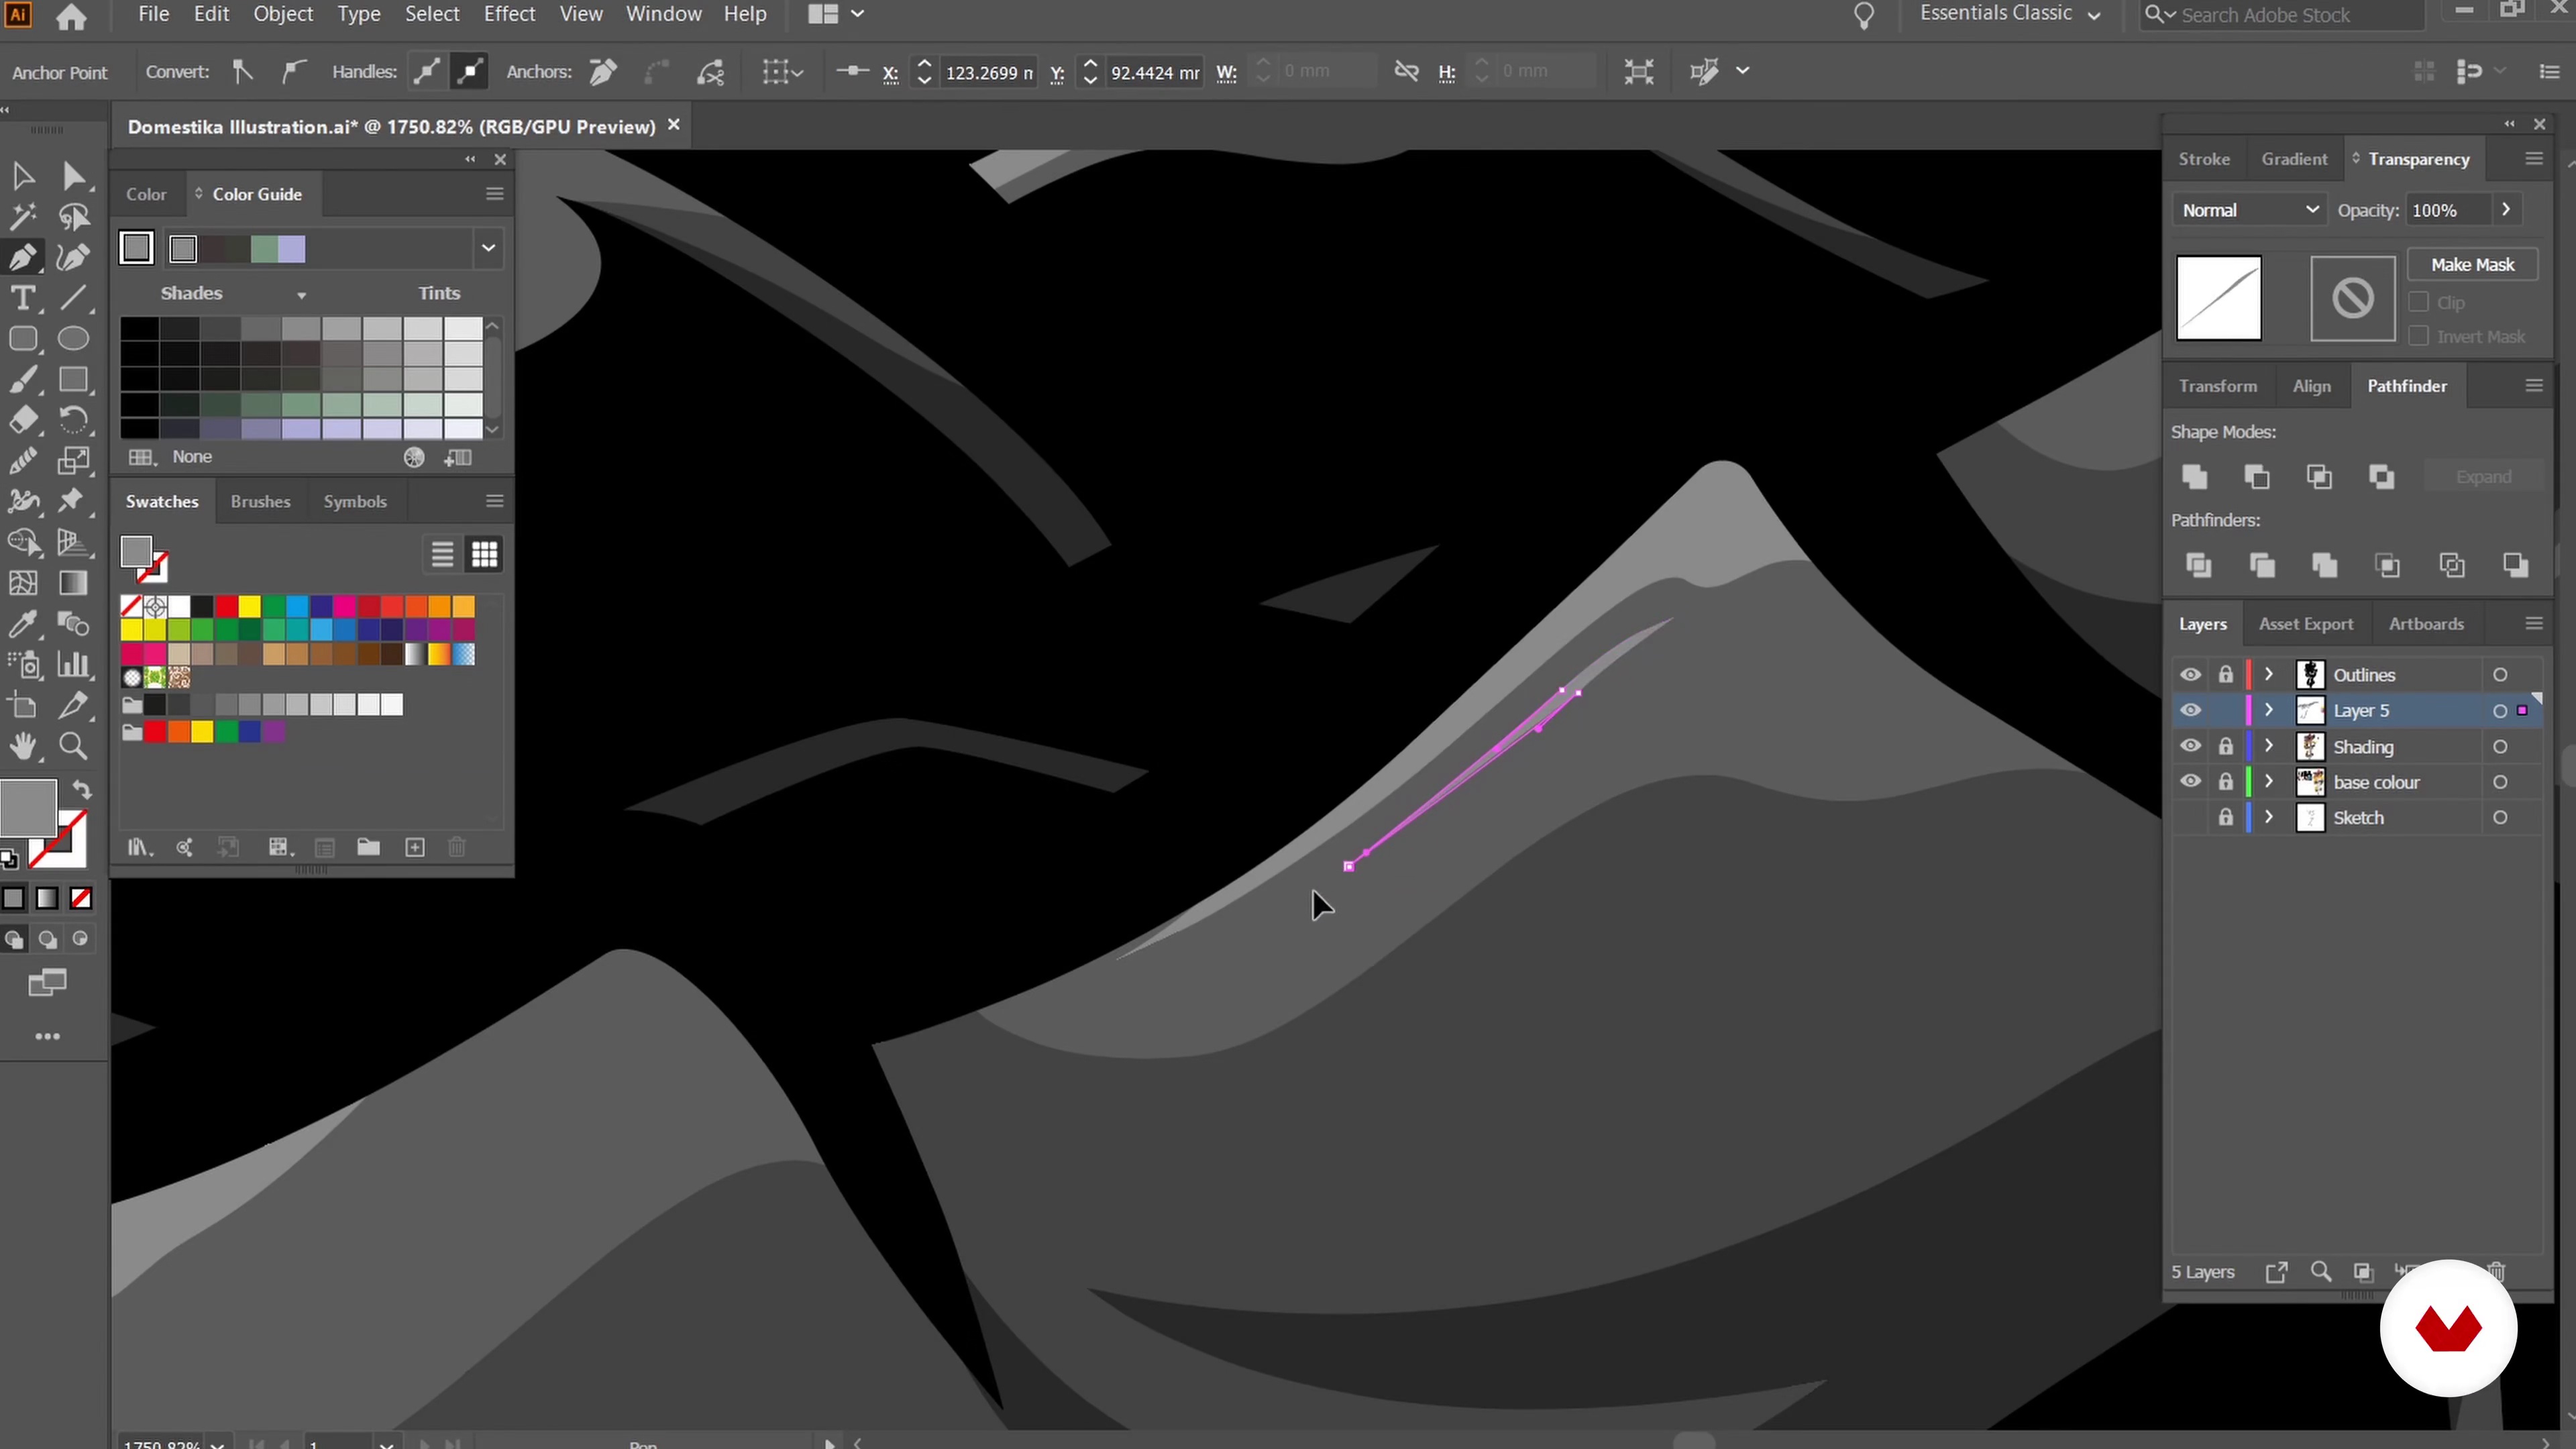Viewport: 2576px width, 1449px height.
Task: Select the Gradient tool
Action: 73,583
